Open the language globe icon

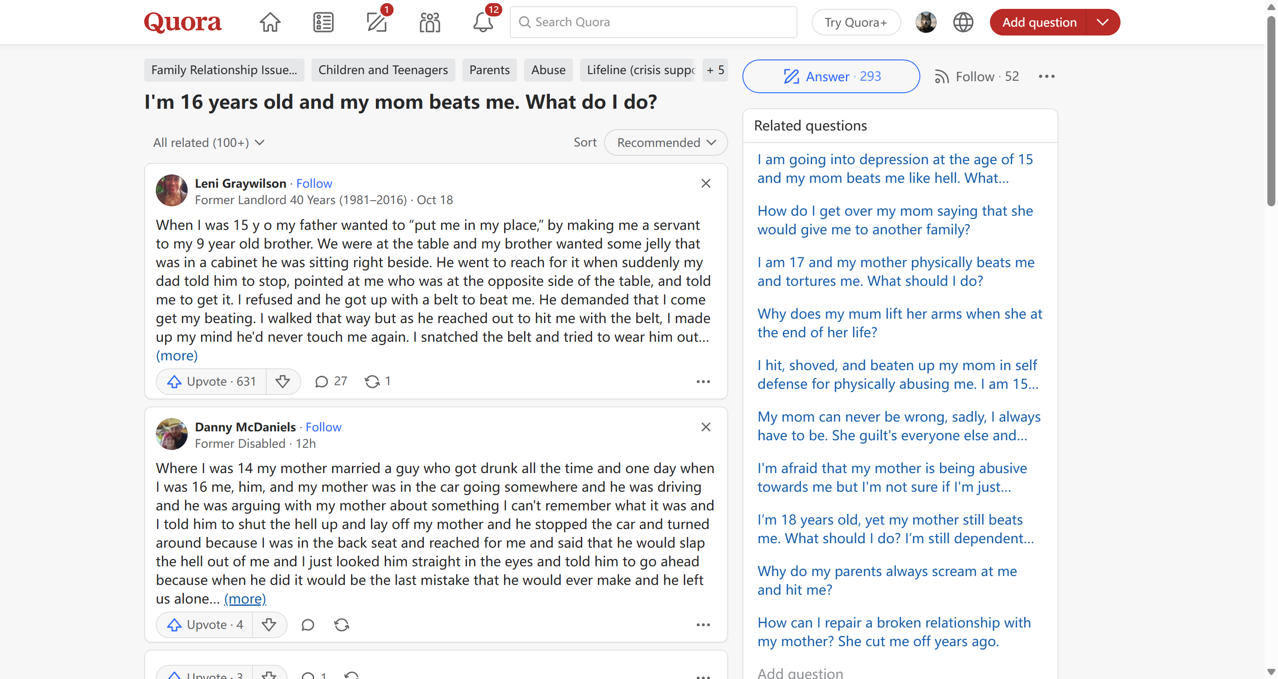(x=963, y=22)
